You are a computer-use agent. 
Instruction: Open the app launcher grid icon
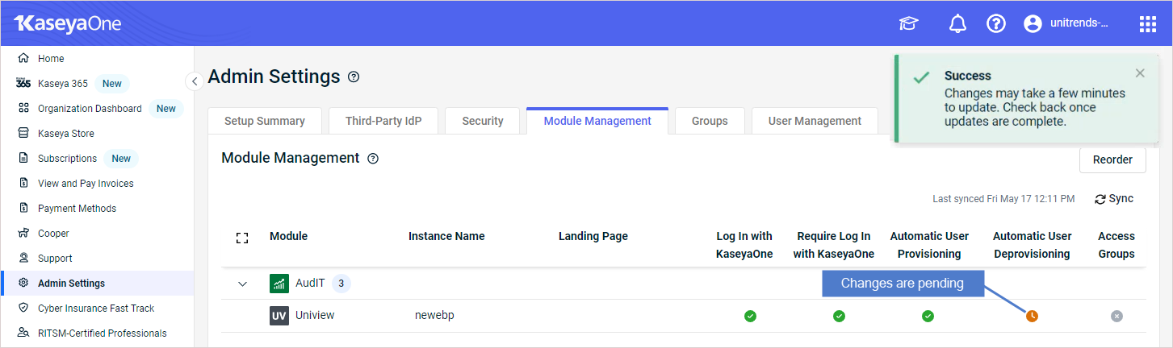1148,24
